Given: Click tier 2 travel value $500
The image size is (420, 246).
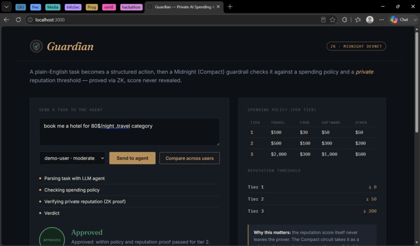Looking at the screenshot, I should (x=276, y=144).
